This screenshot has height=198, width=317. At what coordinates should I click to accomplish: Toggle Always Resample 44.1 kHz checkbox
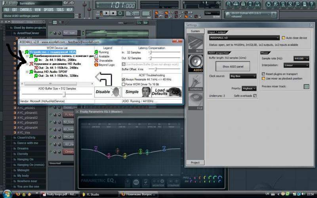(x=123, y=79)
